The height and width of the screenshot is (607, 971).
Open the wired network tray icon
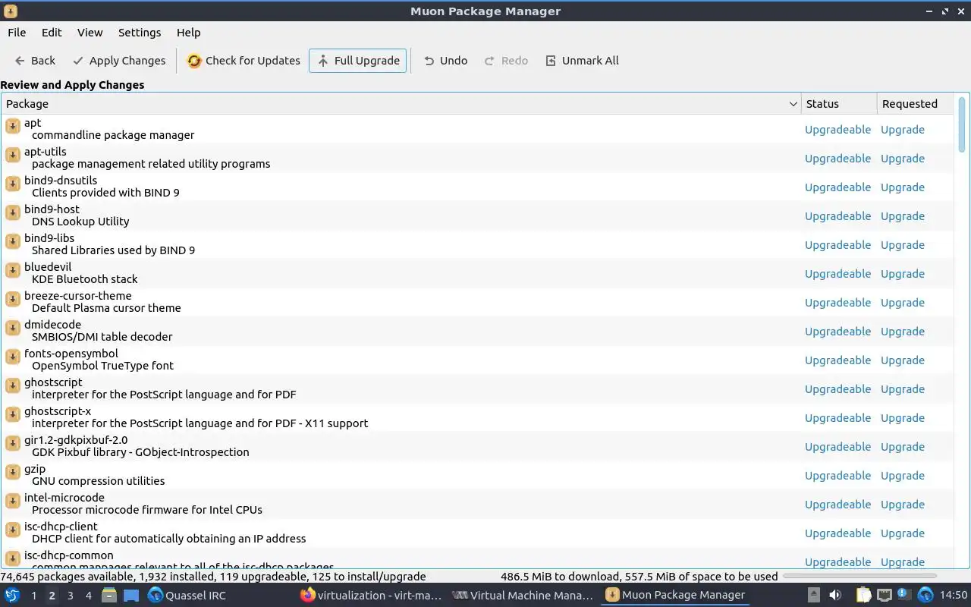tap(885, 595)
